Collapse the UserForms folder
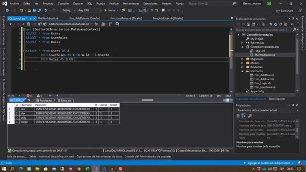The height and width of the screenshot is (172, 306). [242, 71]
